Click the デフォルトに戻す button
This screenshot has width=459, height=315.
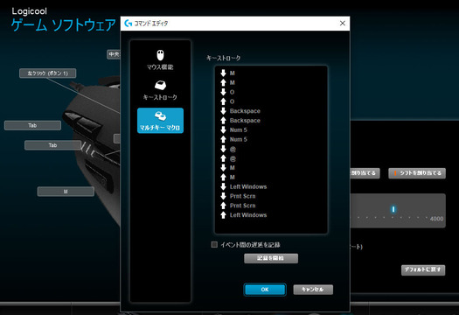pyautogui.click(x=423, y=269)
